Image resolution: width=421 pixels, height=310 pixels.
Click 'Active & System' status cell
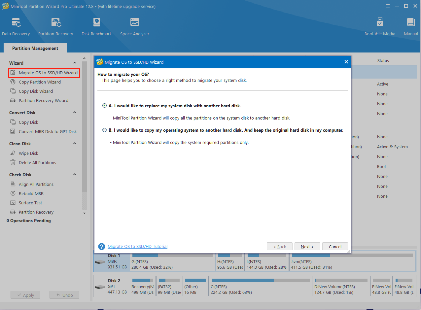pyautogui.click(x=392, y=147)
